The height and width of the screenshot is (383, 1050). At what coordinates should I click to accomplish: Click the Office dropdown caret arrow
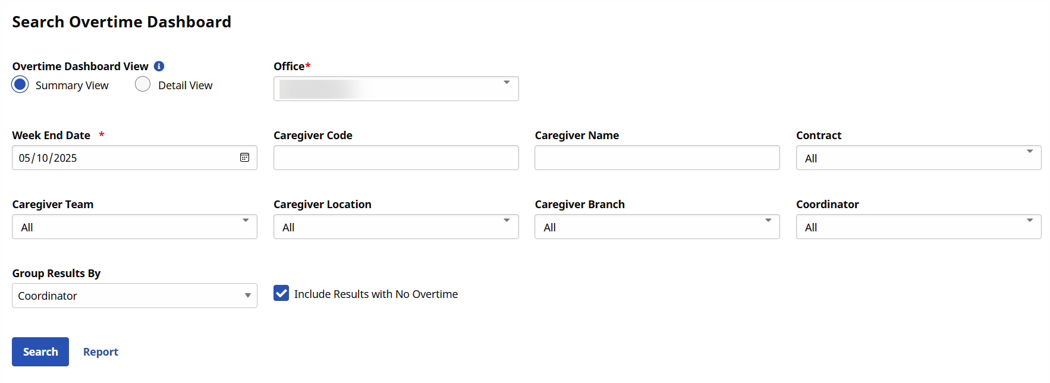(x=507, y=83)
